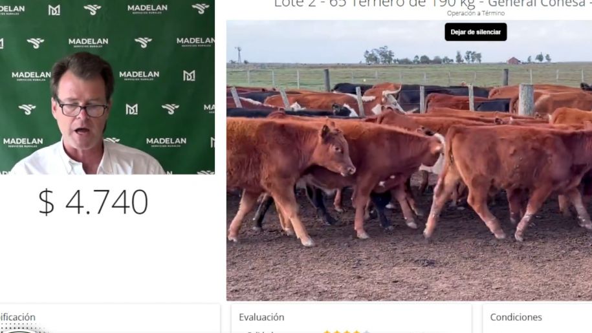Screen dimensions: 592x333
Task: Click the bird emblem in the backdrop's top-right corner
Action: click(201, 8)
